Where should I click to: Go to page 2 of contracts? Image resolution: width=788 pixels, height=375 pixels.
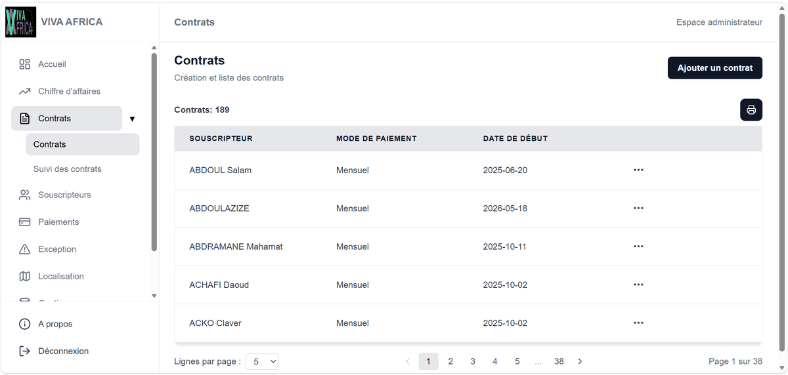pos(450,361)
